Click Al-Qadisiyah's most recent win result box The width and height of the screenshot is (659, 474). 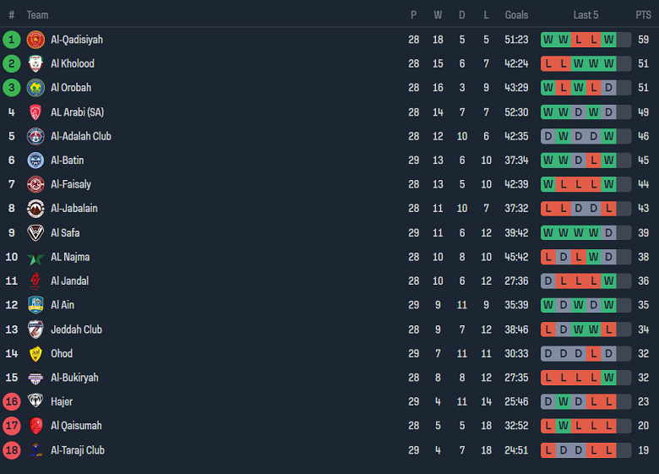pyautogui.click(x=608, y=40)
